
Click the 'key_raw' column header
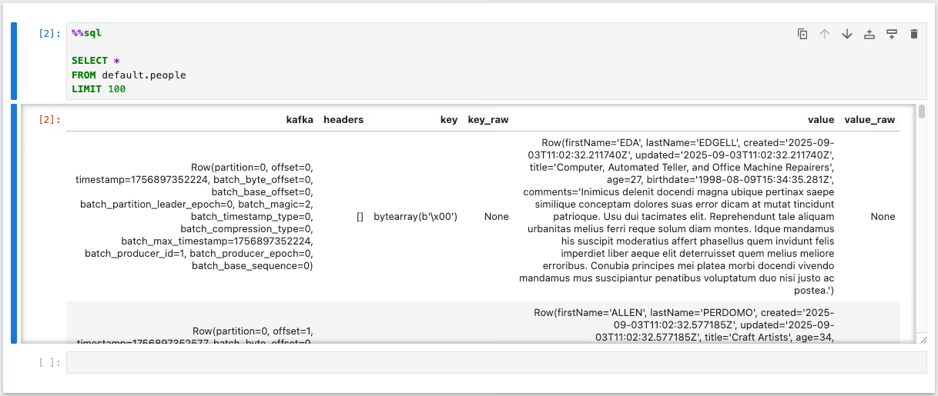487,120
